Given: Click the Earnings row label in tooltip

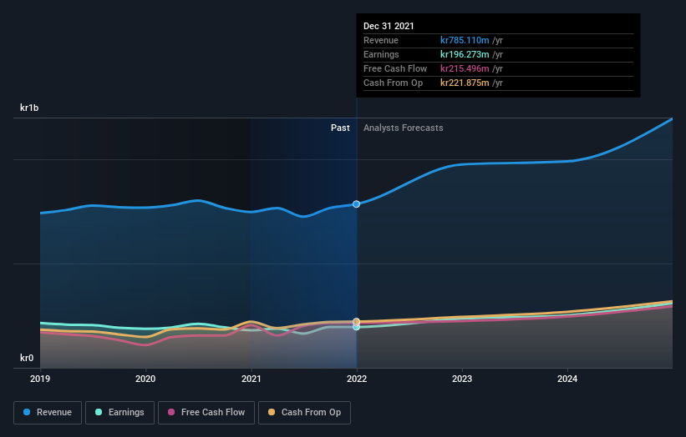Looking at the screenshot, I should click(381, 54).
